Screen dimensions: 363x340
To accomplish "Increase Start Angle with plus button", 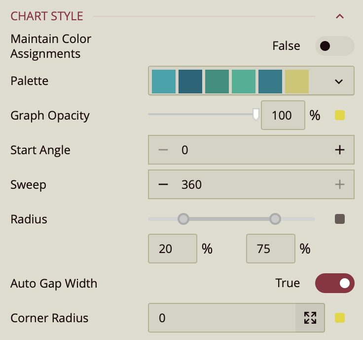I will [x=339, y=150].
